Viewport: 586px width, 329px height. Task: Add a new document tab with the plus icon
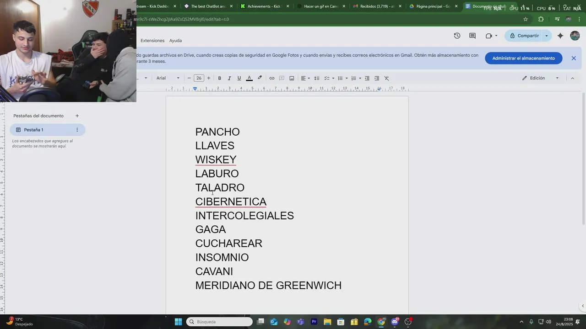[77, 116]
